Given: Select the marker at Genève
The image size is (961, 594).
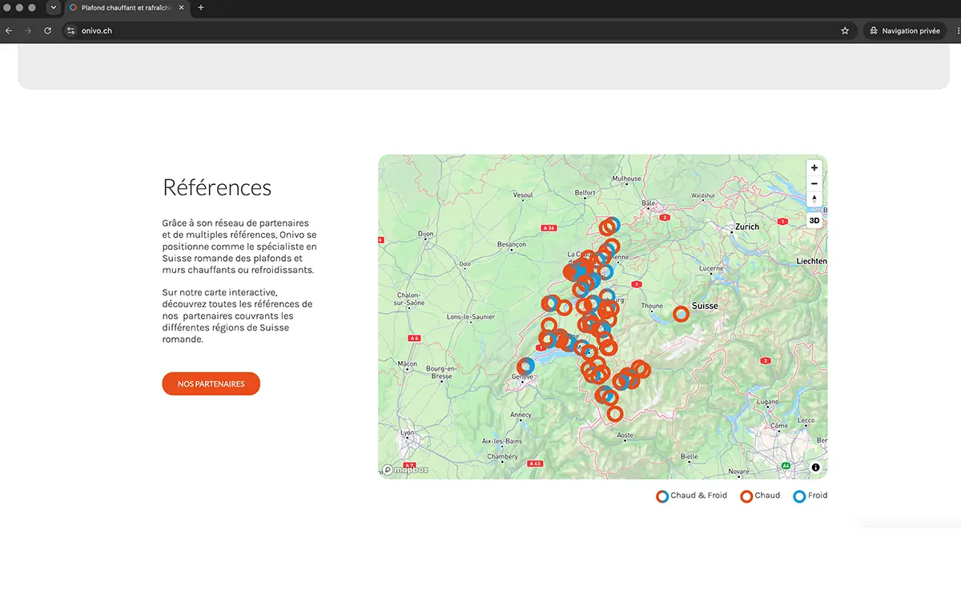Looking at the screenshot, I should [526, 366].
